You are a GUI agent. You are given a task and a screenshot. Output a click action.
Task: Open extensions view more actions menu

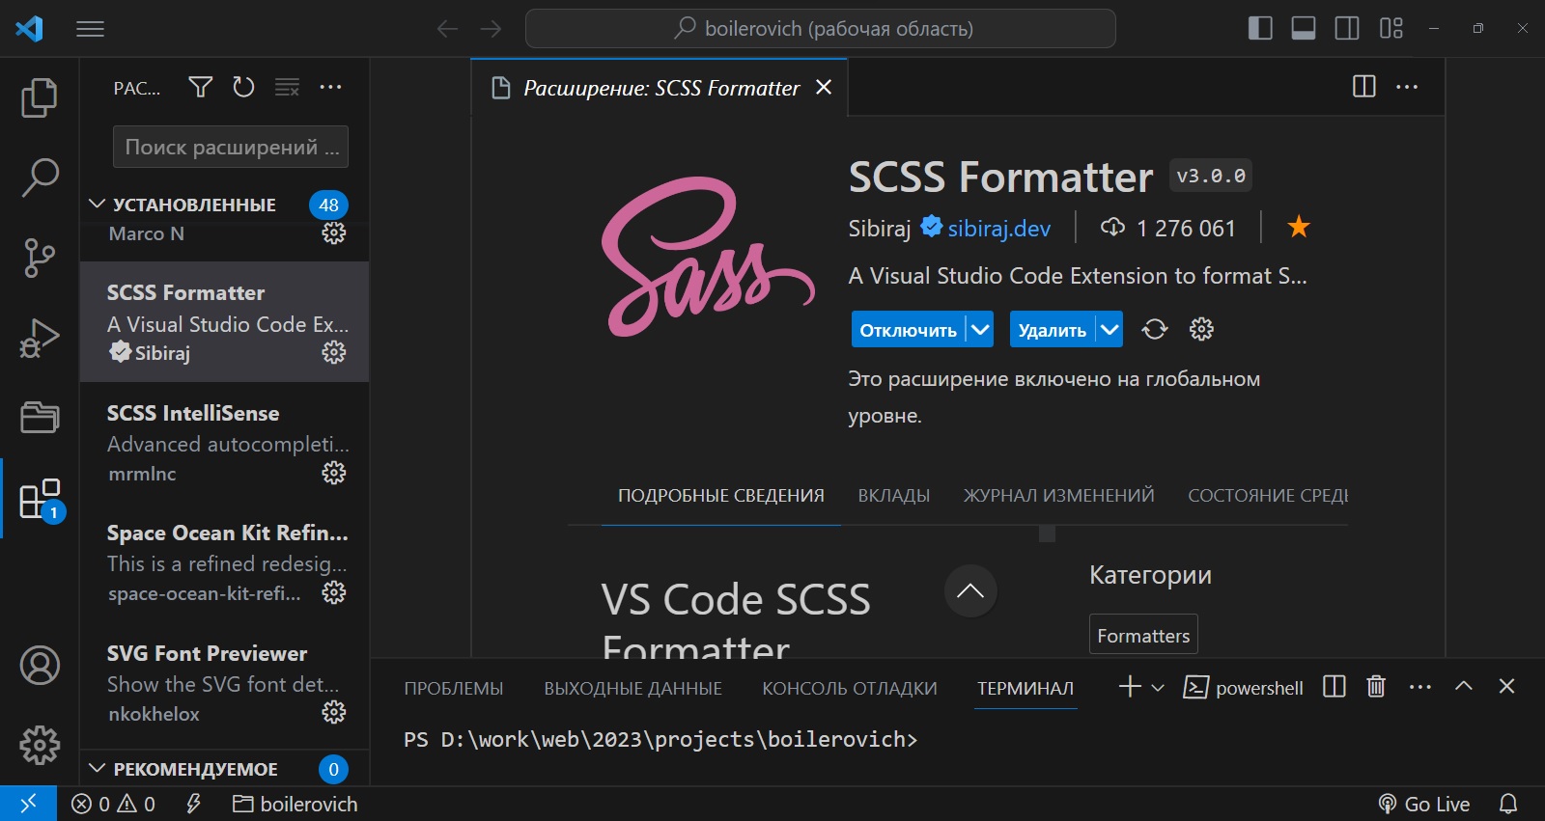[330, 88]
